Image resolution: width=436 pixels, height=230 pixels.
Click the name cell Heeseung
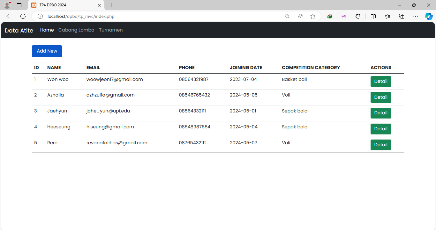click(x=59, y=127)
